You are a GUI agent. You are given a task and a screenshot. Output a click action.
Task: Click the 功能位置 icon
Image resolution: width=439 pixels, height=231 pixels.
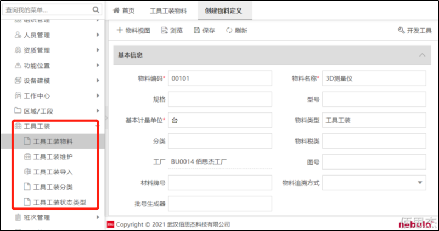tap(18, 65)
